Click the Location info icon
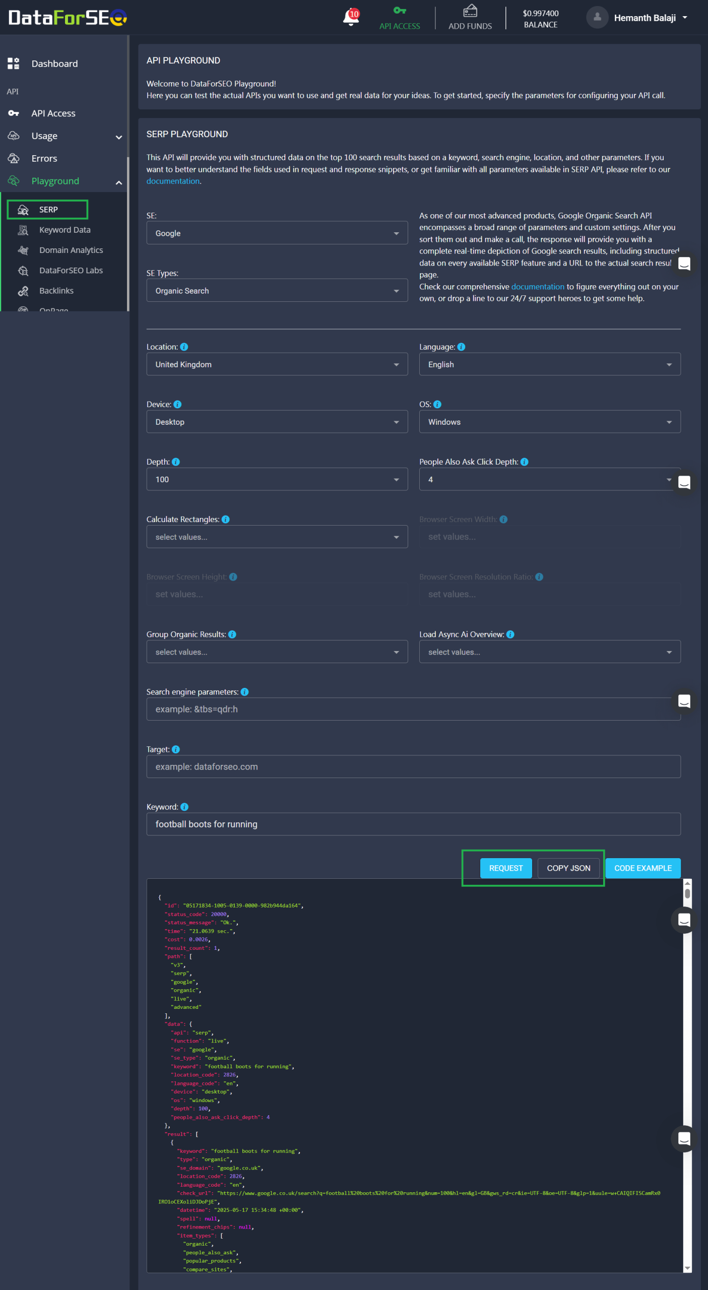Image resolution: width=708 pixels, height=1290 pixels. click(x=184, y=347)
